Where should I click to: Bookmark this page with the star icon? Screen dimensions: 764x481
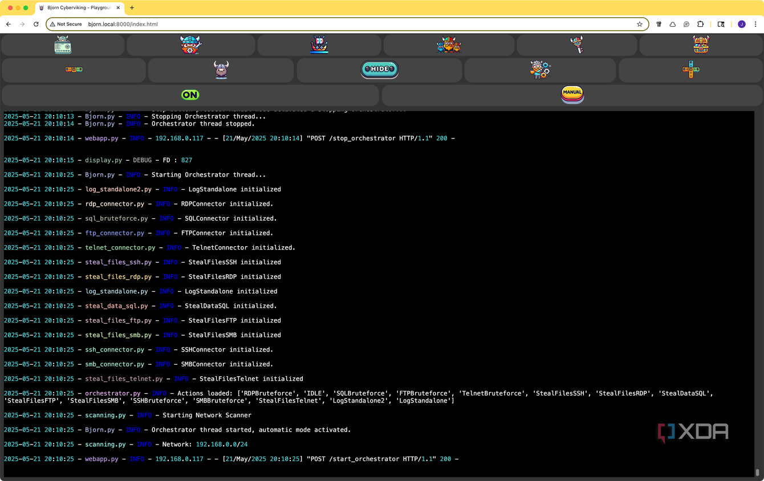[640, 25]
